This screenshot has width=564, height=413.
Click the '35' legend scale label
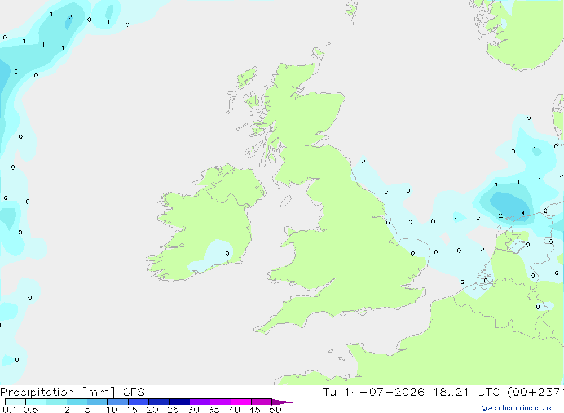(x=214, y=410)
